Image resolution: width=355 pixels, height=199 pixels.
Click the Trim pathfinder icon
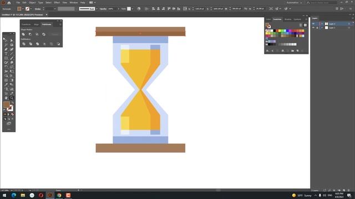pos(31,44)
